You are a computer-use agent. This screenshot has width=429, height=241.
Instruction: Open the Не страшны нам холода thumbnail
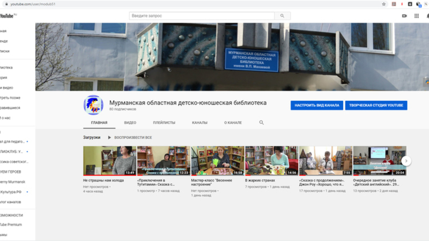click(109, 161)
